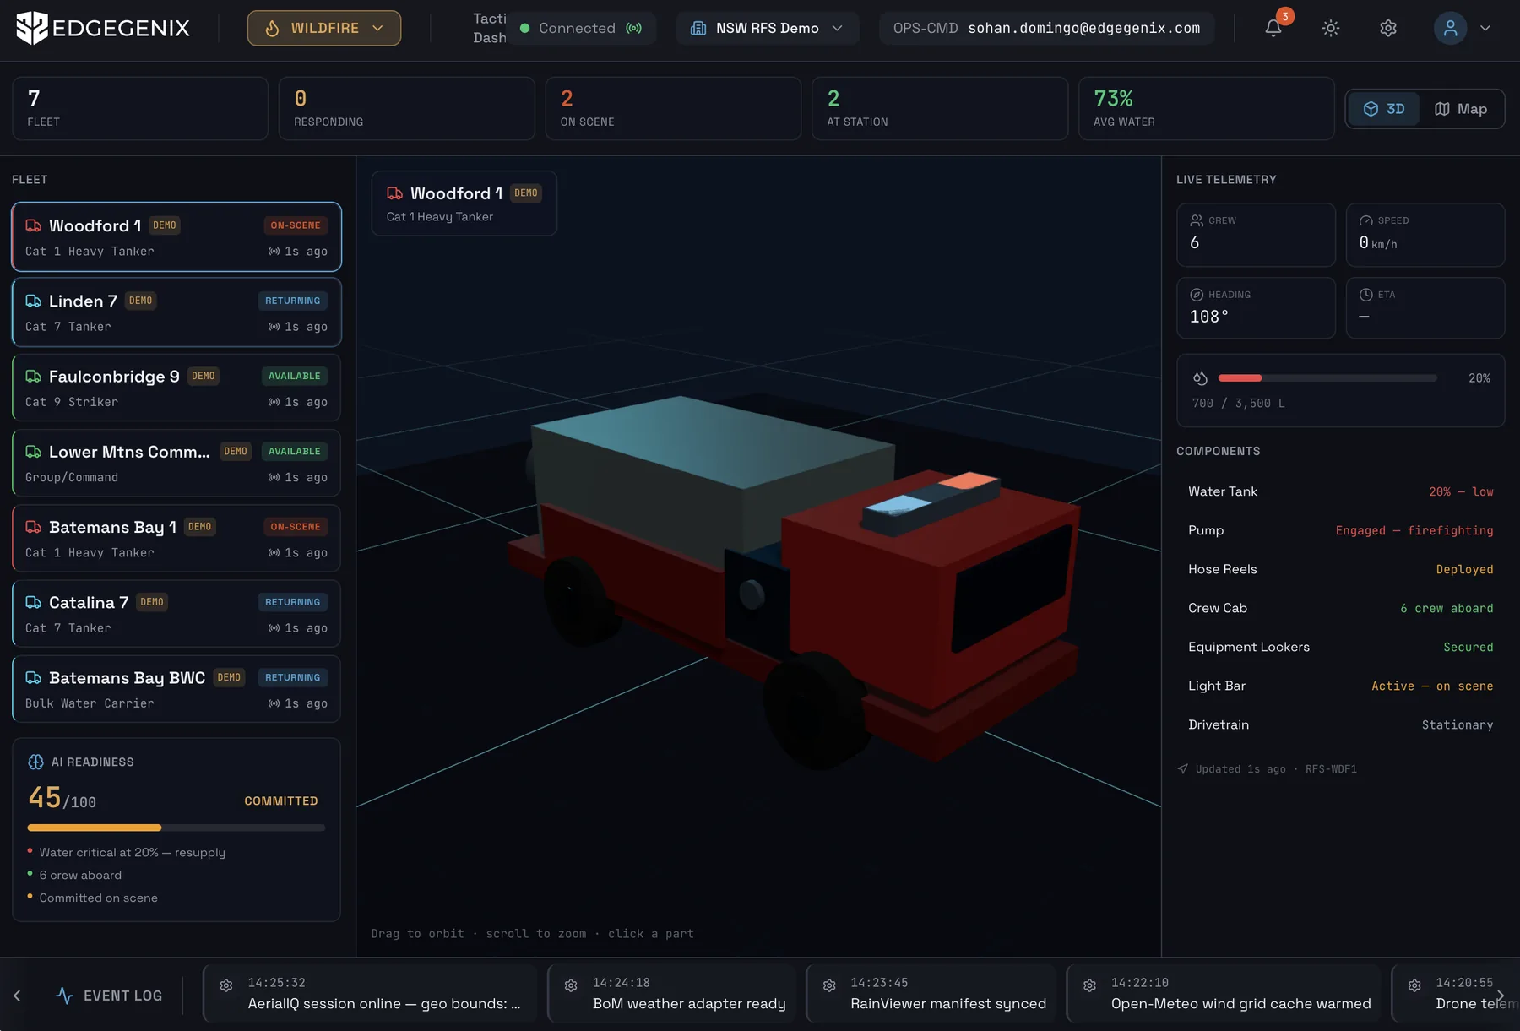Click gear icon on 14:24:18 event
Image resolution: width=1520 pixels, height=1031 pixels.
pyautogui.click(x=571, y=985)
